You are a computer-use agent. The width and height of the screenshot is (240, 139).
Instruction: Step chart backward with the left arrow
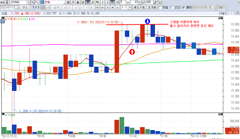point(108,7)
